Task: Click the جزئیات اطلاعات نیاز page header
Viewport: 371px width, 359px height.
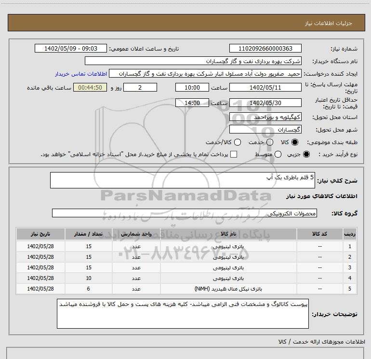Action: tap(329, 23)
